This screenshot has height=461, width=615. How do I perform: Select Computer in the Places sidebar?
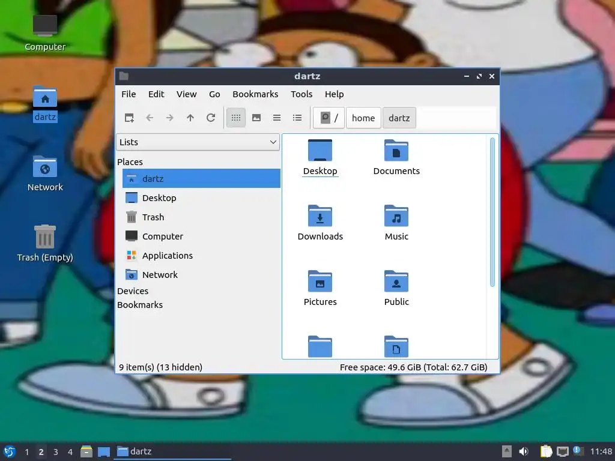[201, 236]
